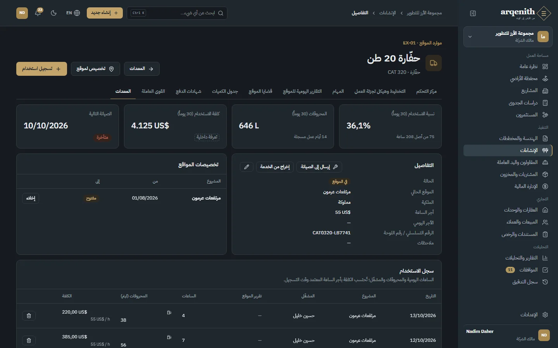Click the إنشاء جديد button
The height and width of the screenshot is (348, 558).
click(105, 13)
